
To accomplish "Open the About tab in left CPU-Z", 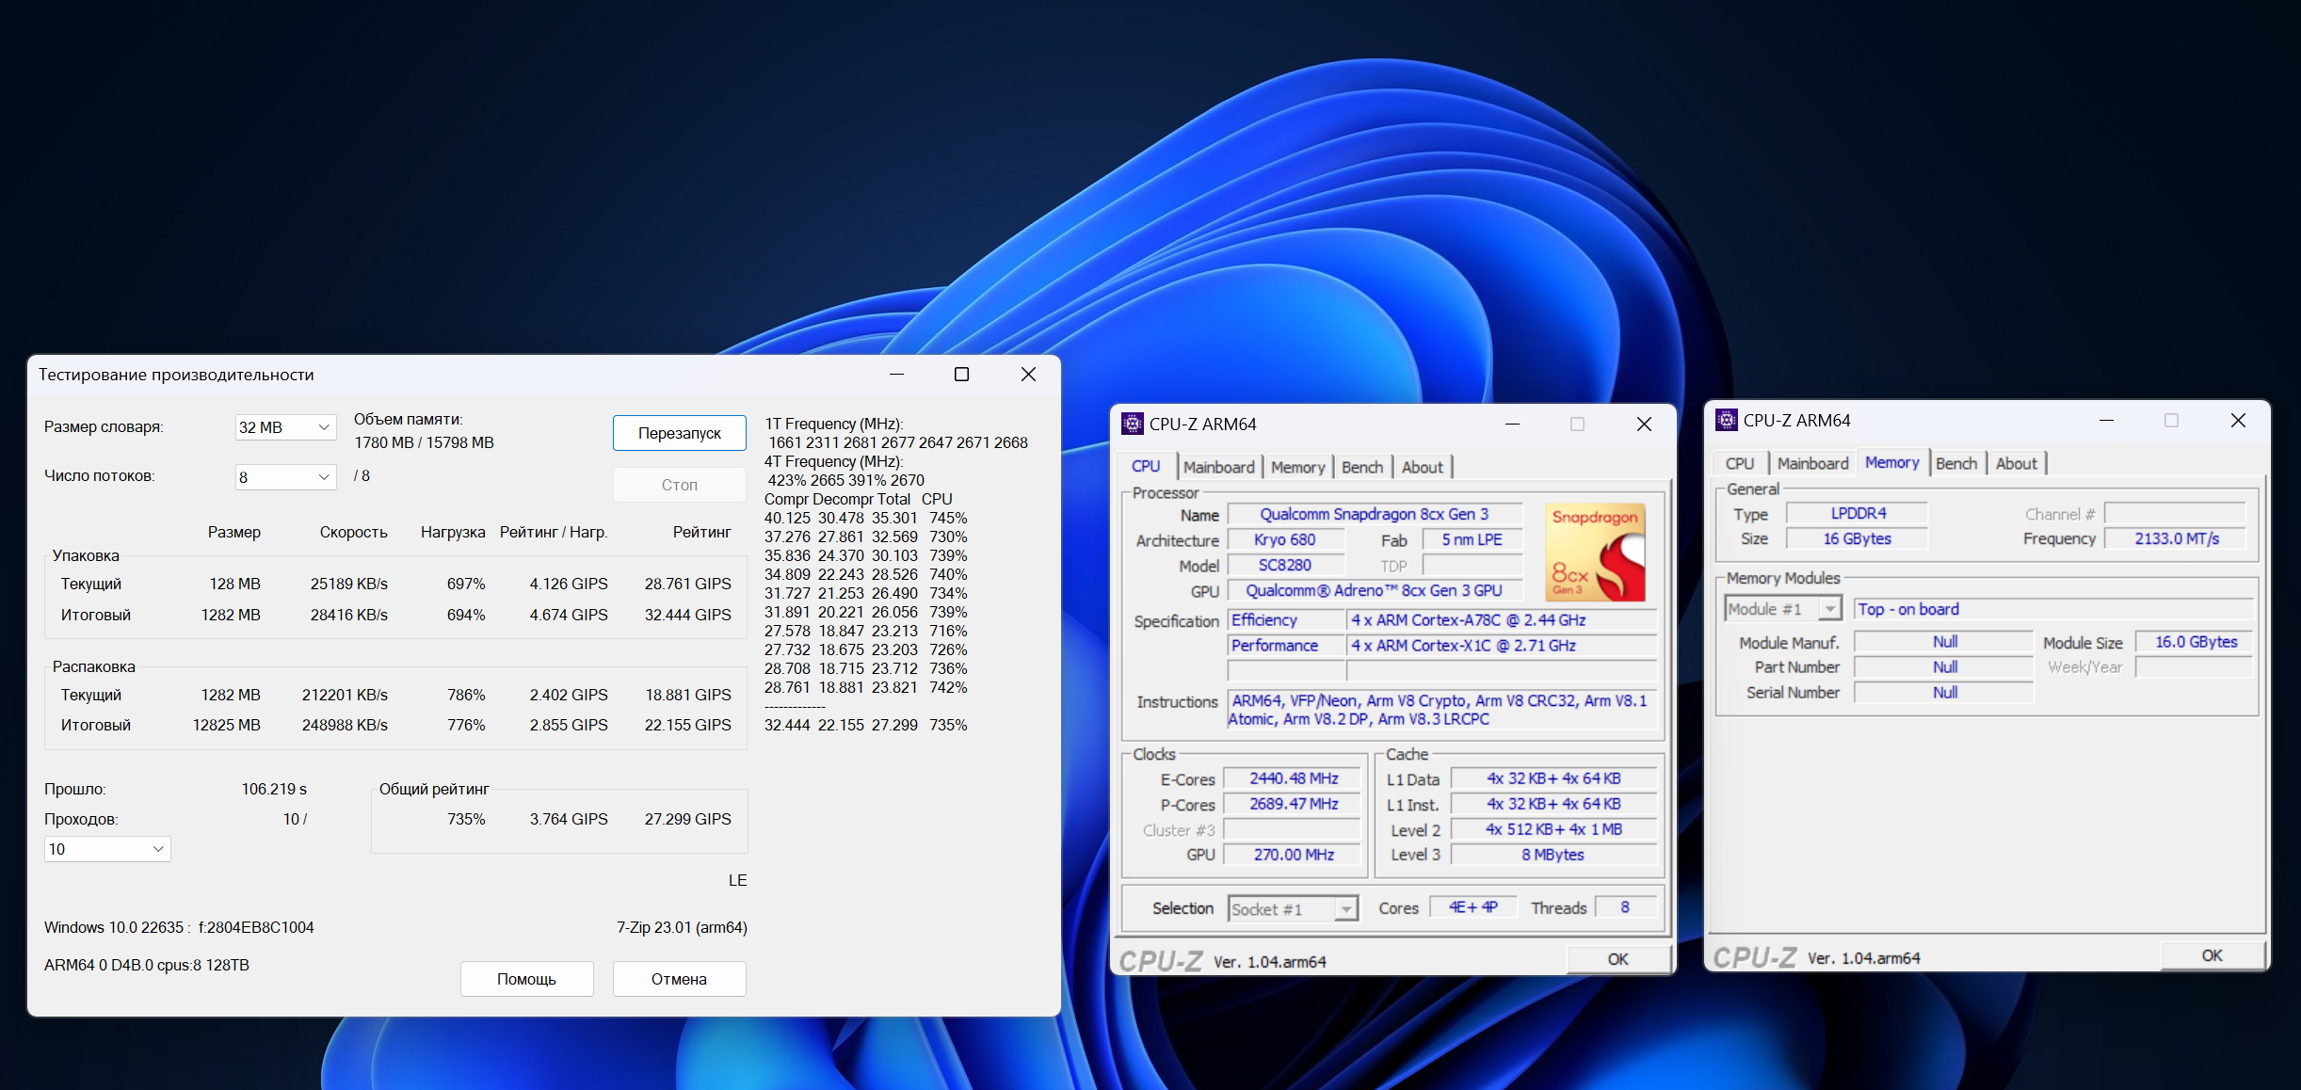I will (x=1422, y=467).
